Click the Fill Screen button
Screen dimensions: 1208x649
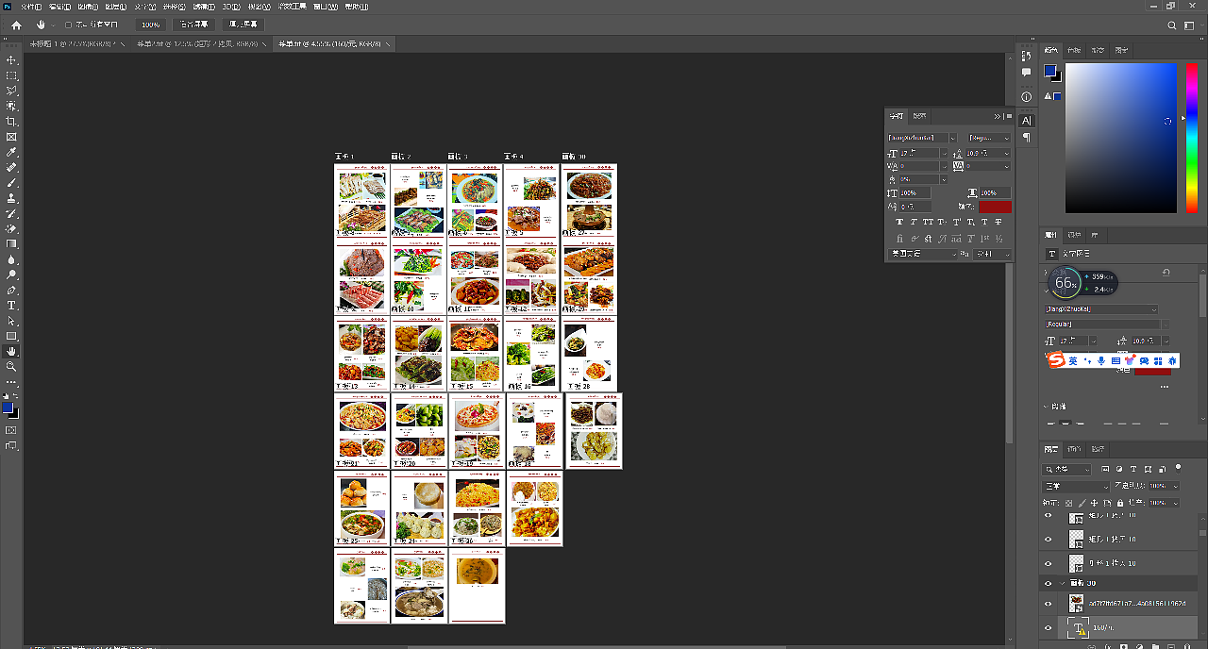pyautogui.click(x=243, y=25)
